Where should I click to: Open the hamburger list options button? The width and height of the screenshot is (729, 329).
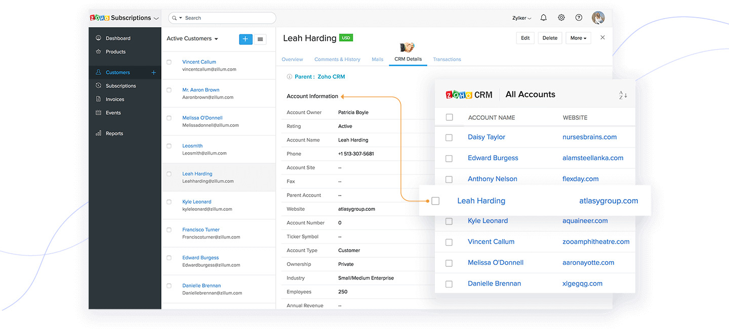point(260,39)
